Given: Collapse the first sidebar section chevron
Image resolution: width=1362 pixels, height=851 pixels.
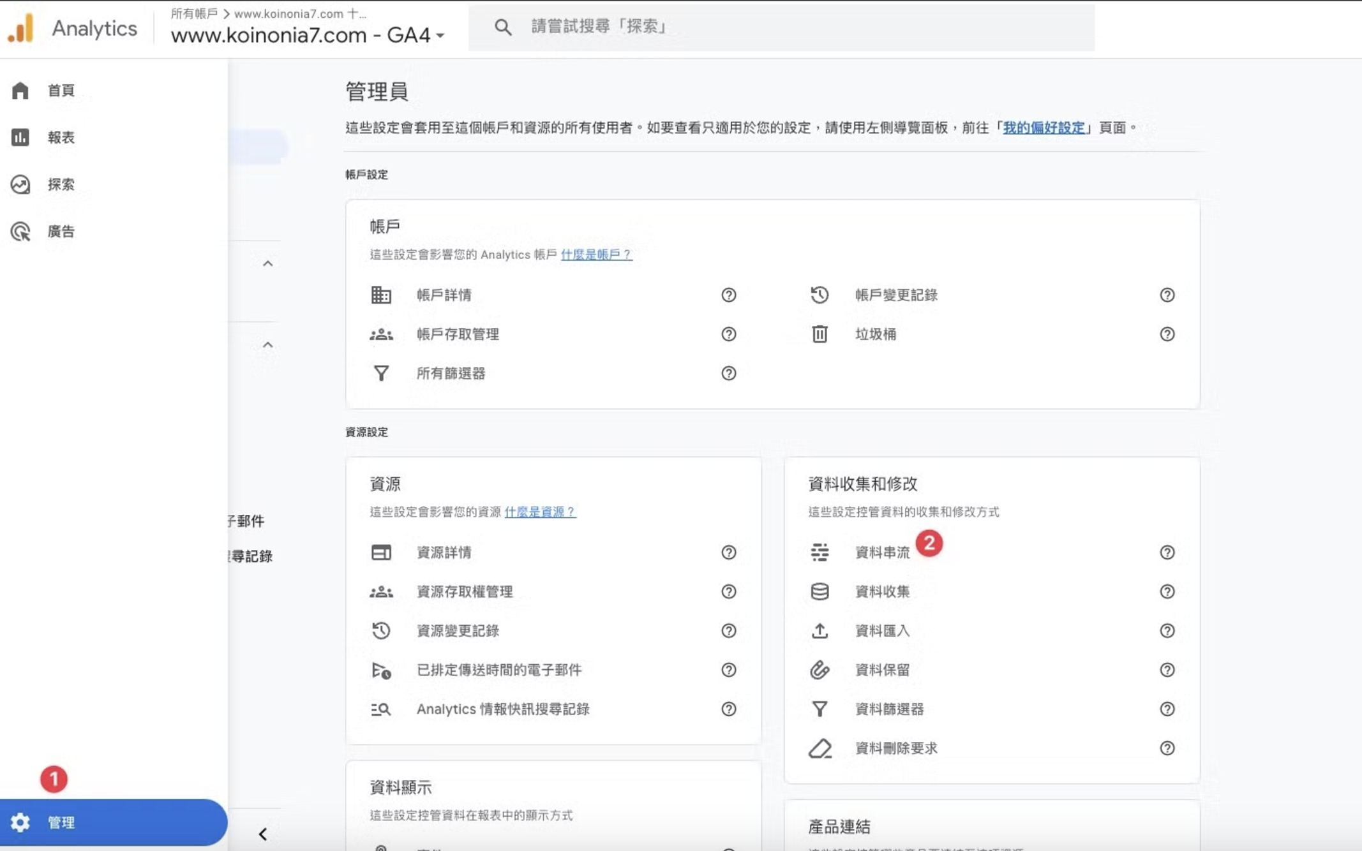Looking at the screenshot, I should (x=268, y=263).
